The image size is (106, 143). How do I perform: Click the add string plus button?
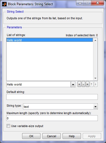[x=79, y=84]
